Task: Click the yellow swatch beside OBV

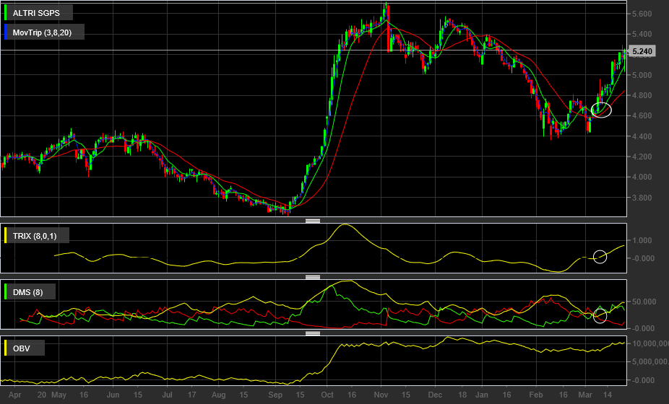Action: pyautogui.click(x=6, y=348)
